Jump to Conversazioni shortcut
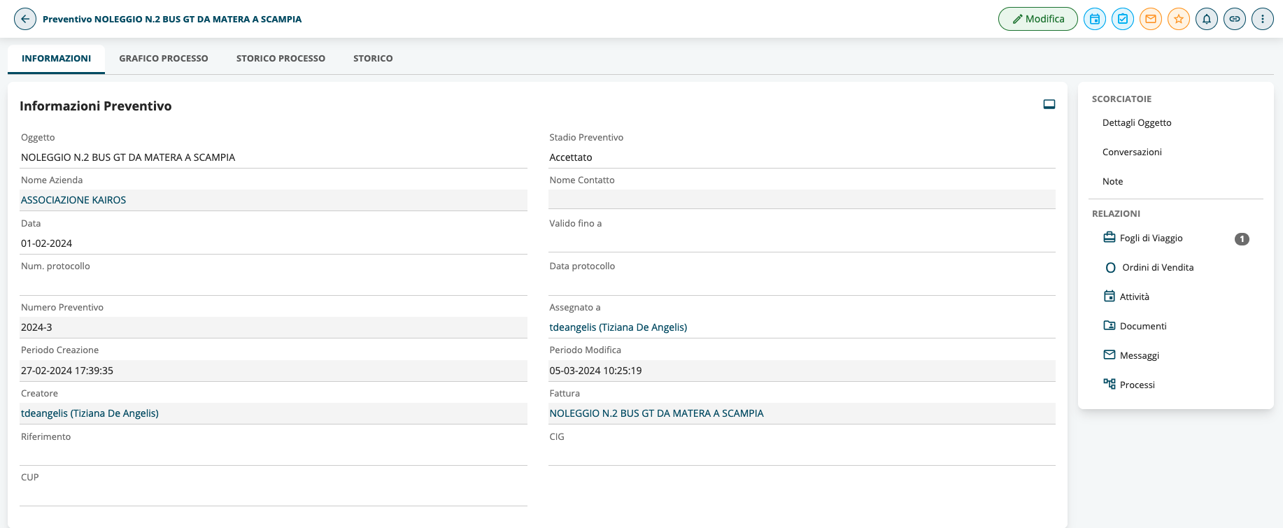The image size is (1283, 528). coord(1132,152)
